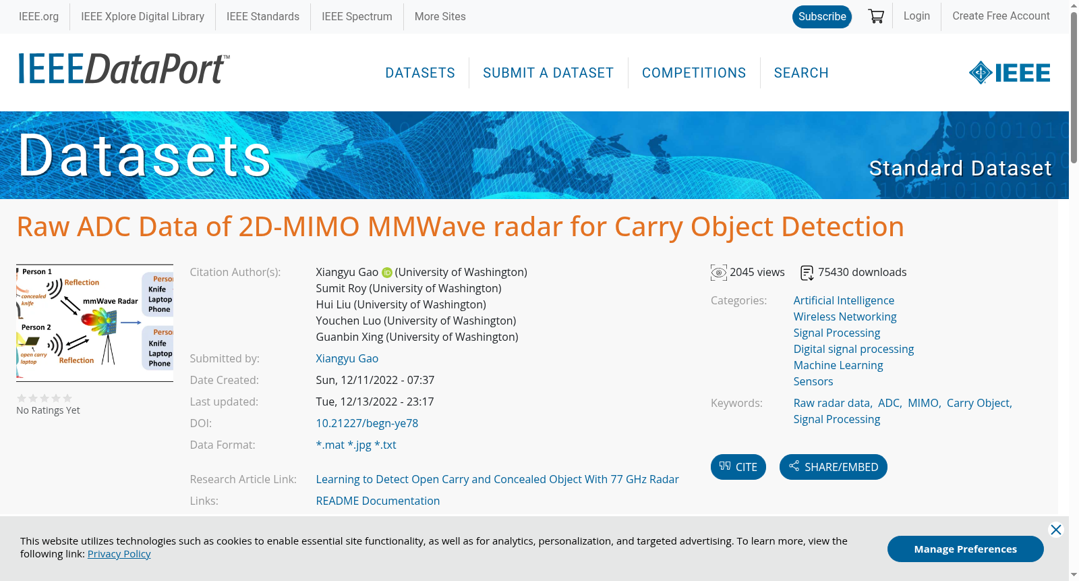1079x581 pixels.
Task: Select Digital signal processing category
Action: tap(854, 350)
